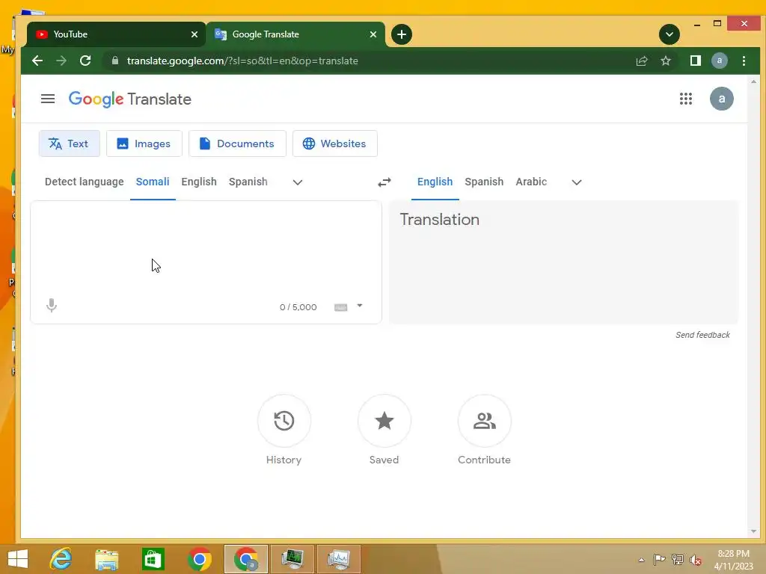Close the Google Translate tab

[373, 34]
